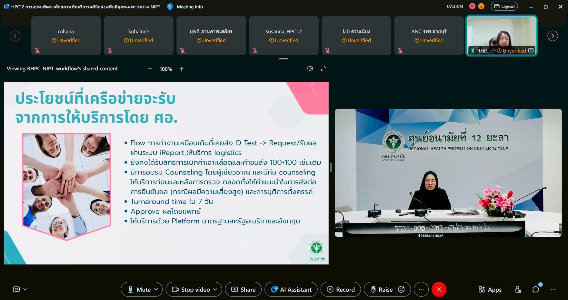Expand the Mute audio options arrow
This screenshot has width=568, height=300.
(156, 289)
